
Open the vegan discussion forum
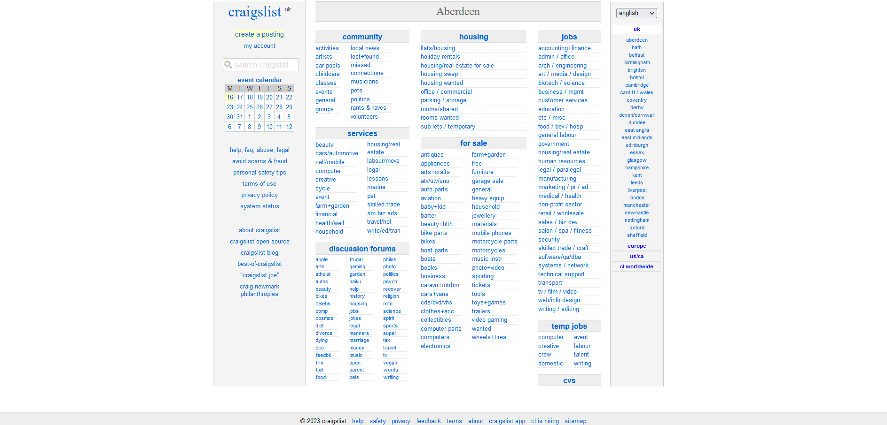point(390,363)
